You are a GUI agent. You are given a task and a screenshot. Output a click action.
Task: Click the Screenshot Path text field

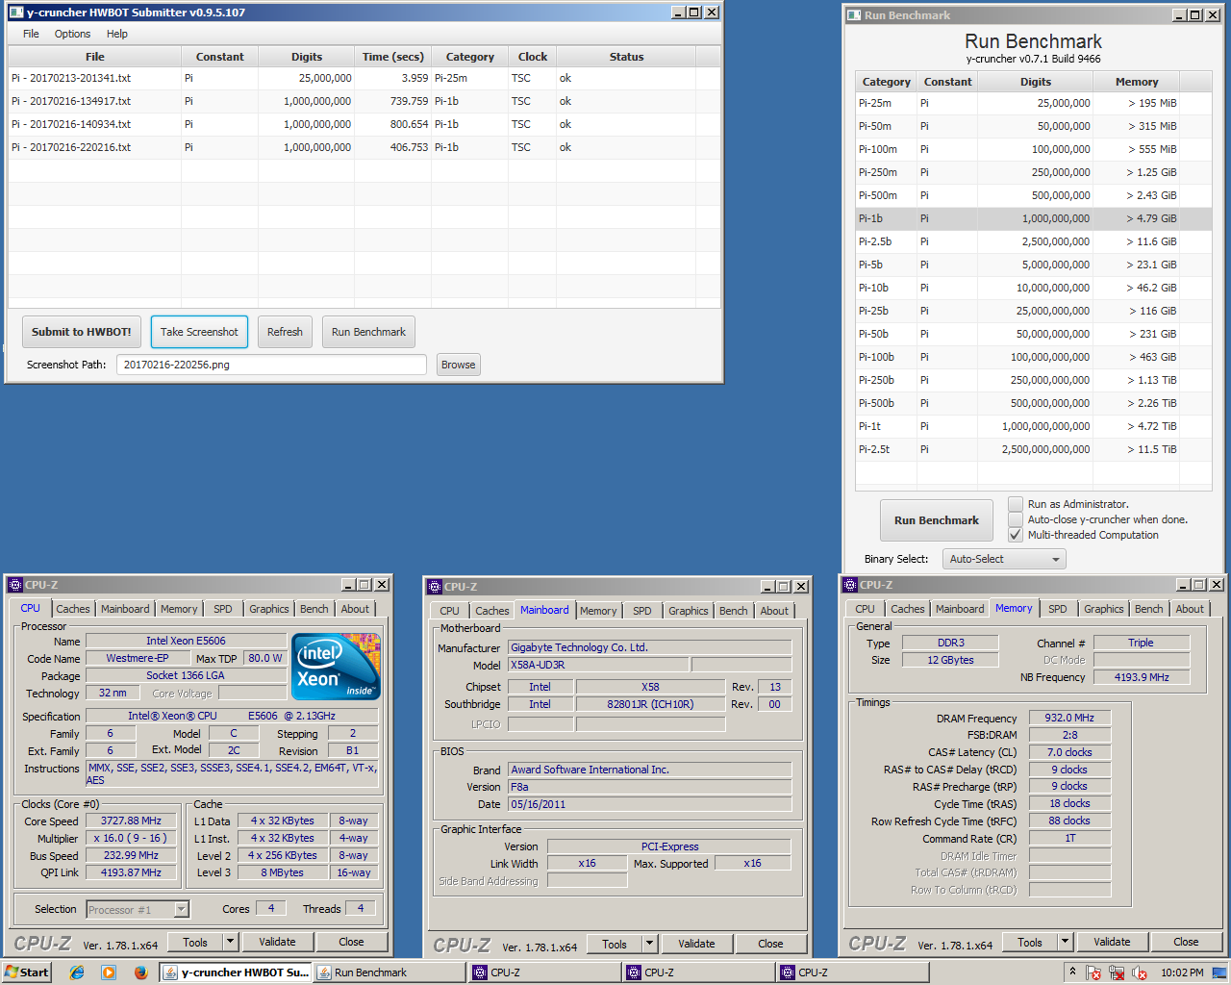pos(271,365)
